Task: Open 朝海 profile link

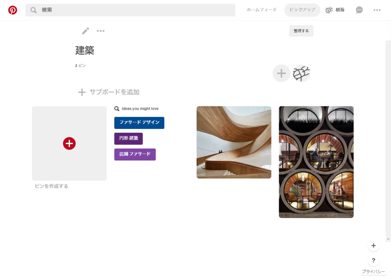Action: (335, 10)
